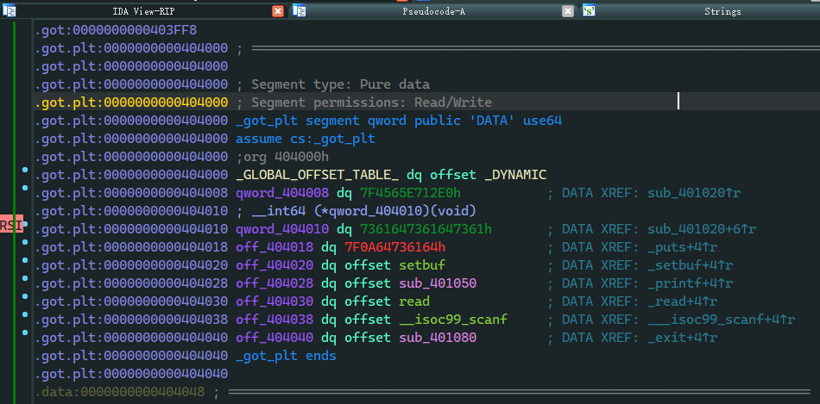Follow the __isoc99_scanf offset reference
Image resolution: width=820 pixels, height=404 pixels.
click(x=452, y=320)
